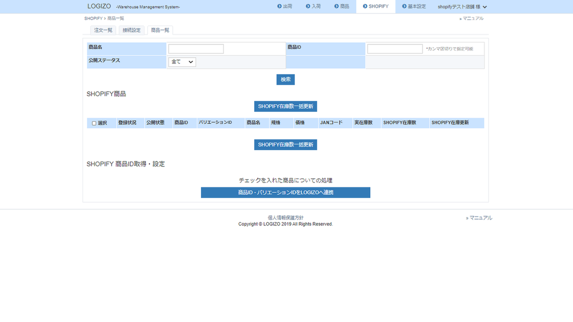The image size is (573, 322).
Task: Click lower SHOPIFY在庫数一括更新 button below the table
Action: 286,145
